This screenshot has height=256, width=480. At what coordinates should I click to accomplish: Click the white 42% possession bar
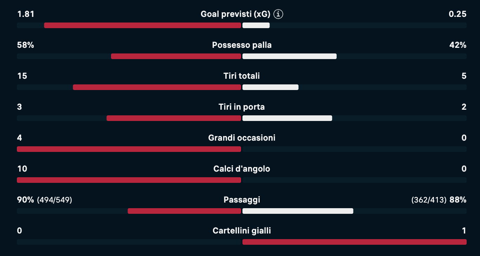290,56
